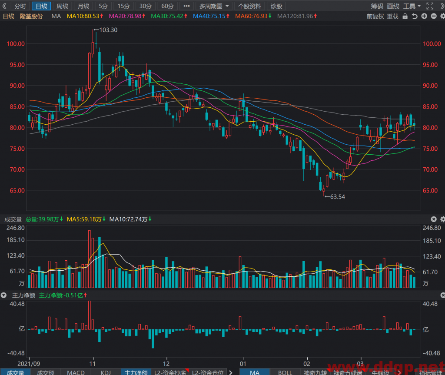445x375 pixels.
Task: Toggle the chart lock icon
Action: coord(405,16)
